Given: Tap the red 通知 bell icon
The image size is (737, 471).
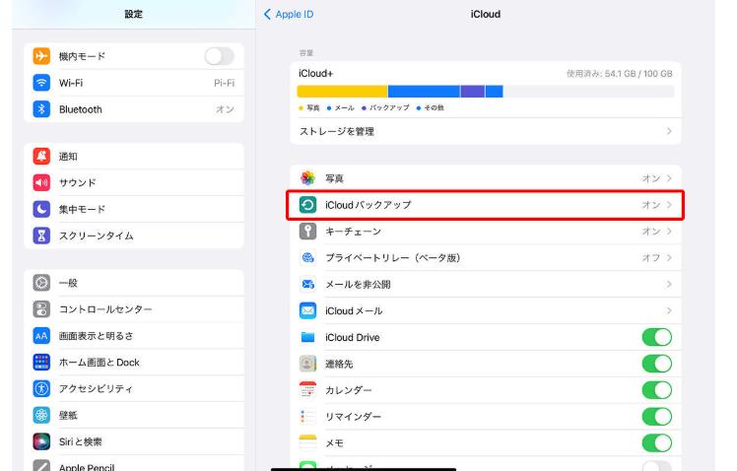Looking at the screenshot, I should click(41, 156).
